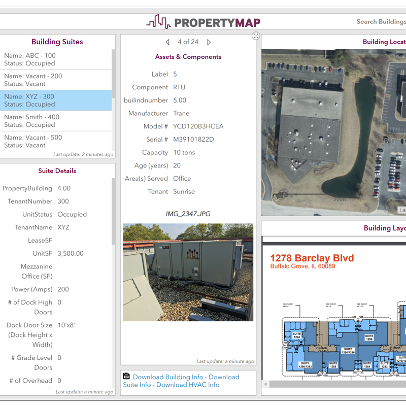The width and height of the screenshot is (406, 406).
Task: Go to the previous asset record
Action: click(x=168, y=42)
